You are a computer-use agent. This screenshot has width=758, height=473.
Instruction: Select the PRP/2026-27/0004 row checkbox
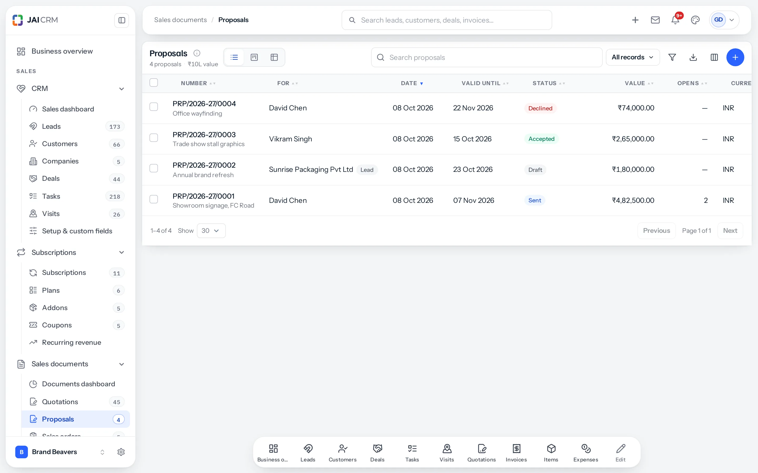tap(154, 107)
